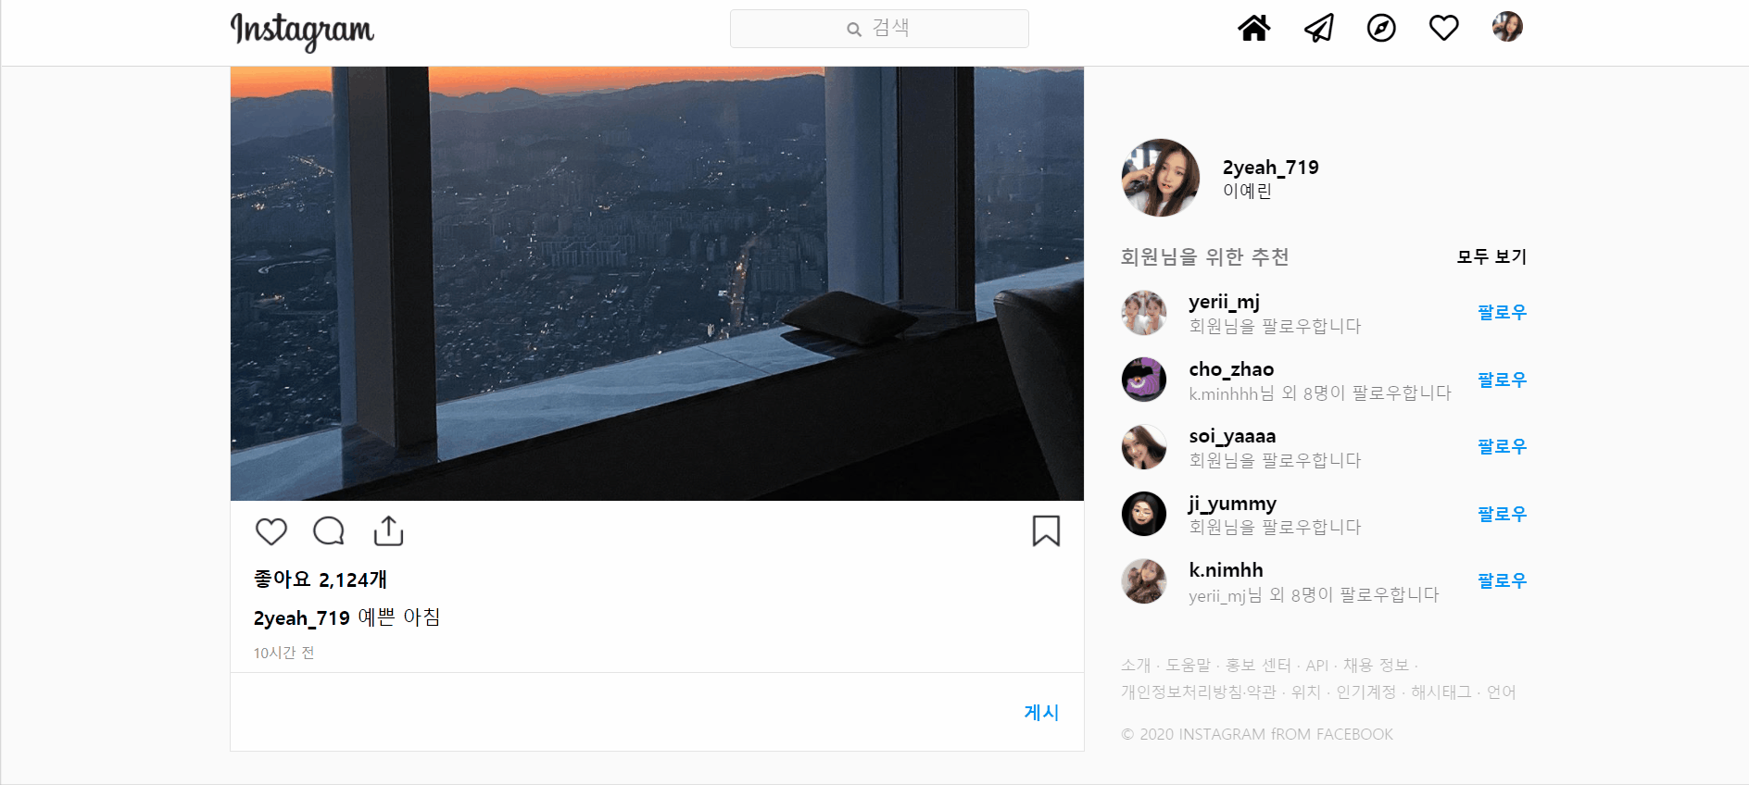Follow yerii_mj with 팔로우 button

pos(1502,313)
